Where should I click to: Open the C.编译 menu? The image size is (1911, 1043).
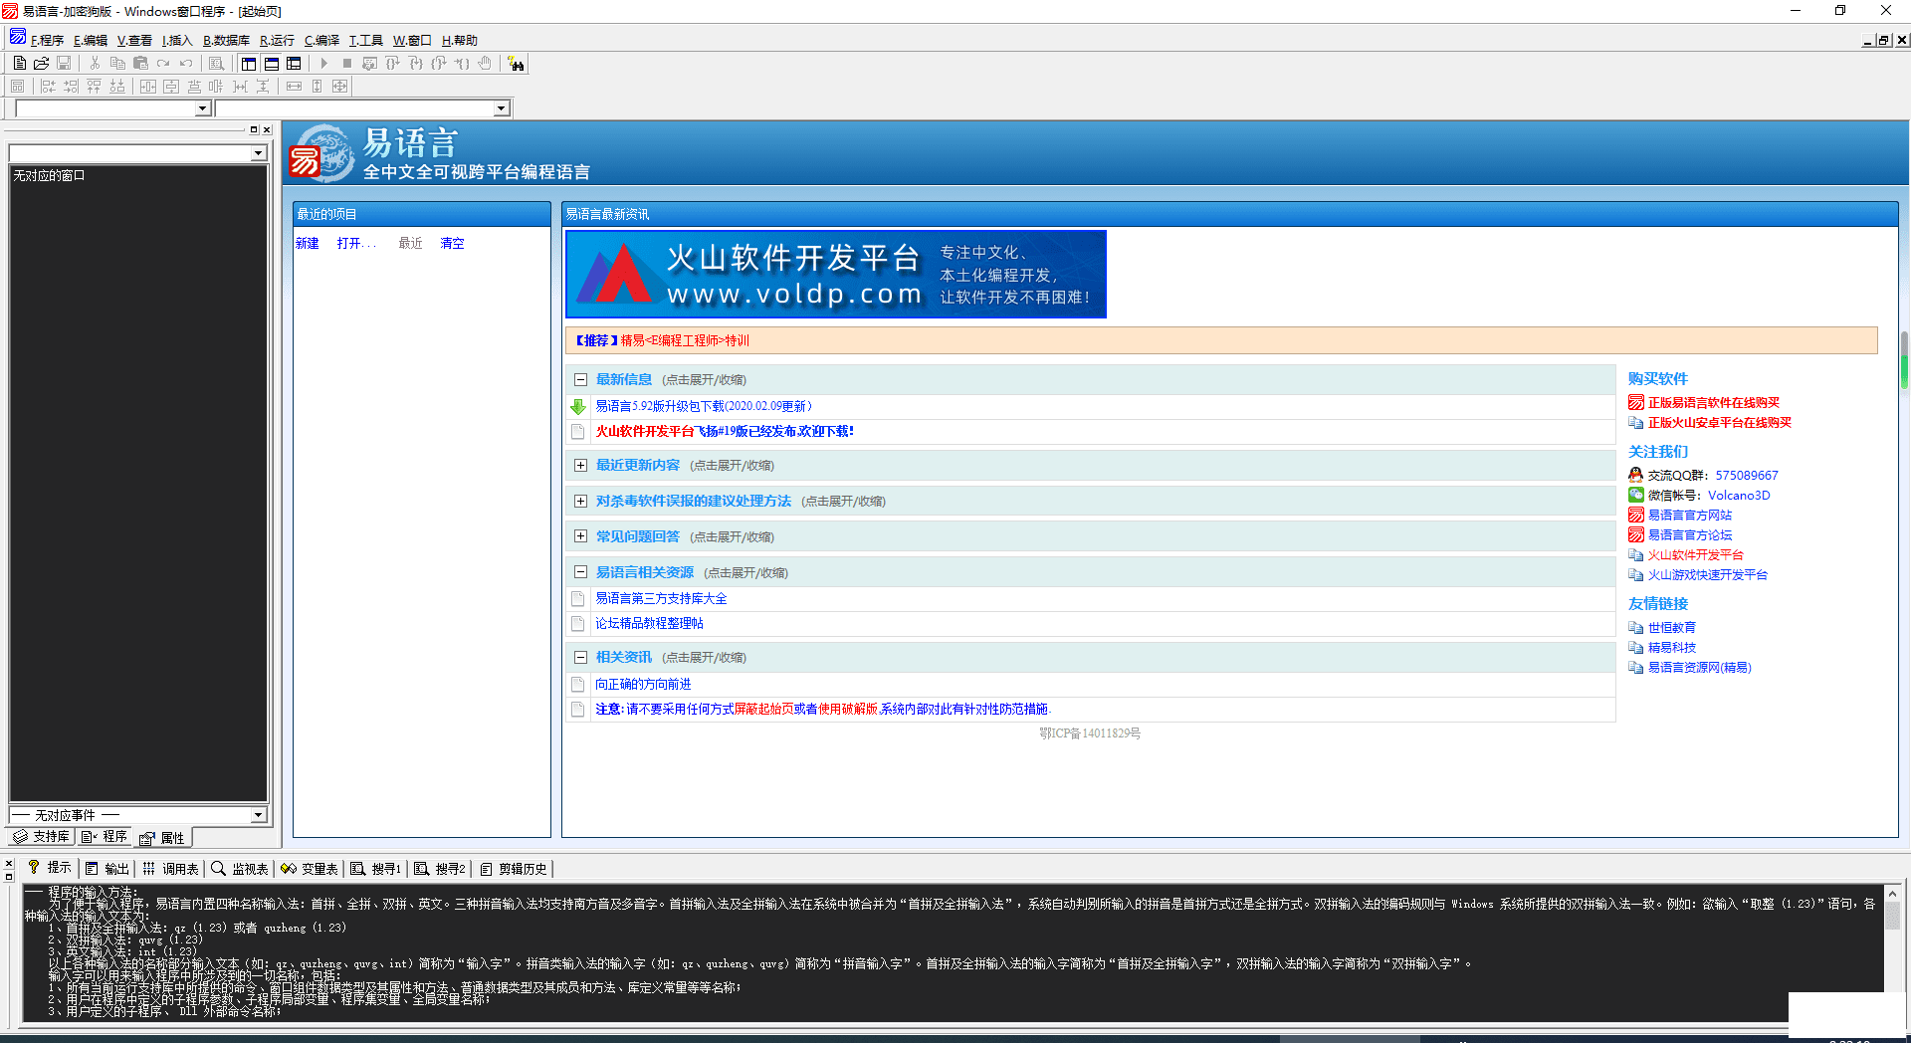tap(321, 40)
